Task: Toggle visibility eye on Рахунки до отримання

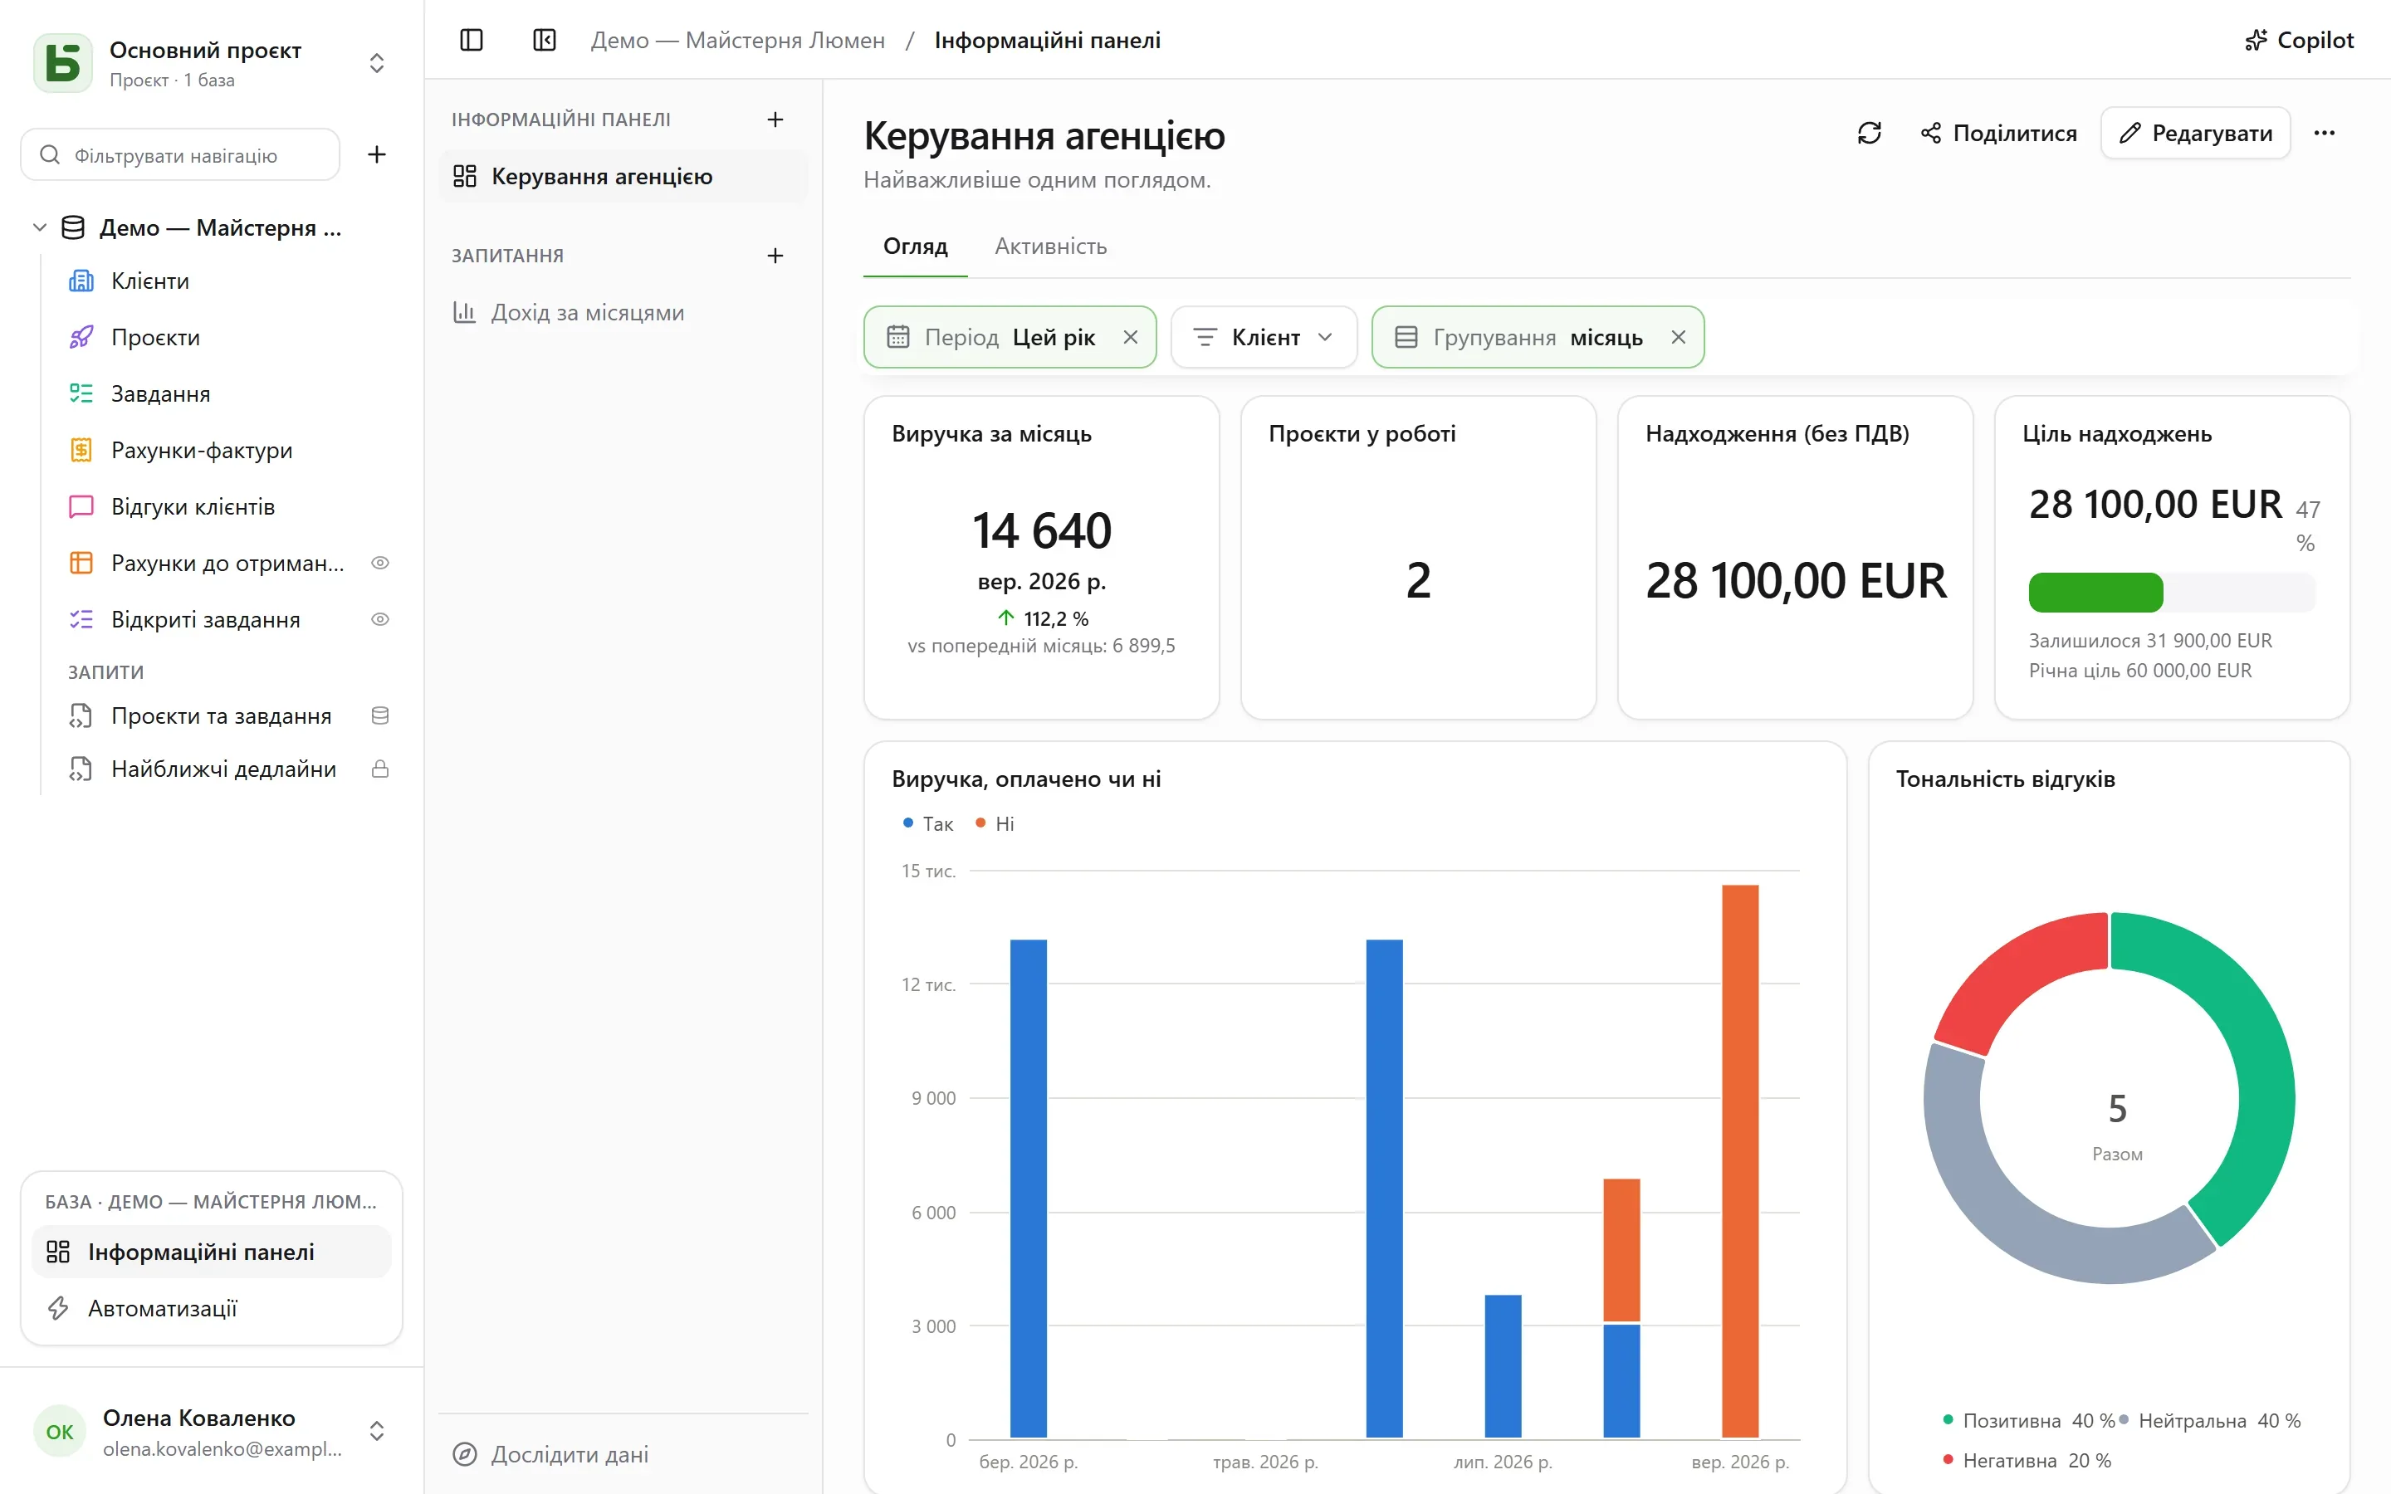Action: [380, 564]
